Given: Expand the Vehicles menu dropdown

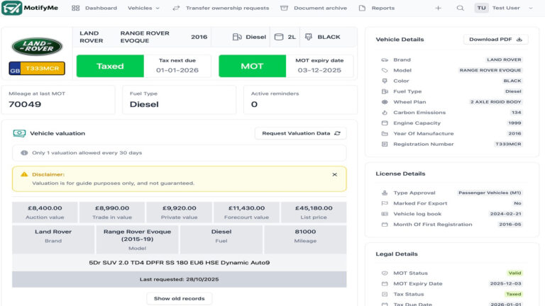Looking at the screenshot, I should (x=143, y=8).
